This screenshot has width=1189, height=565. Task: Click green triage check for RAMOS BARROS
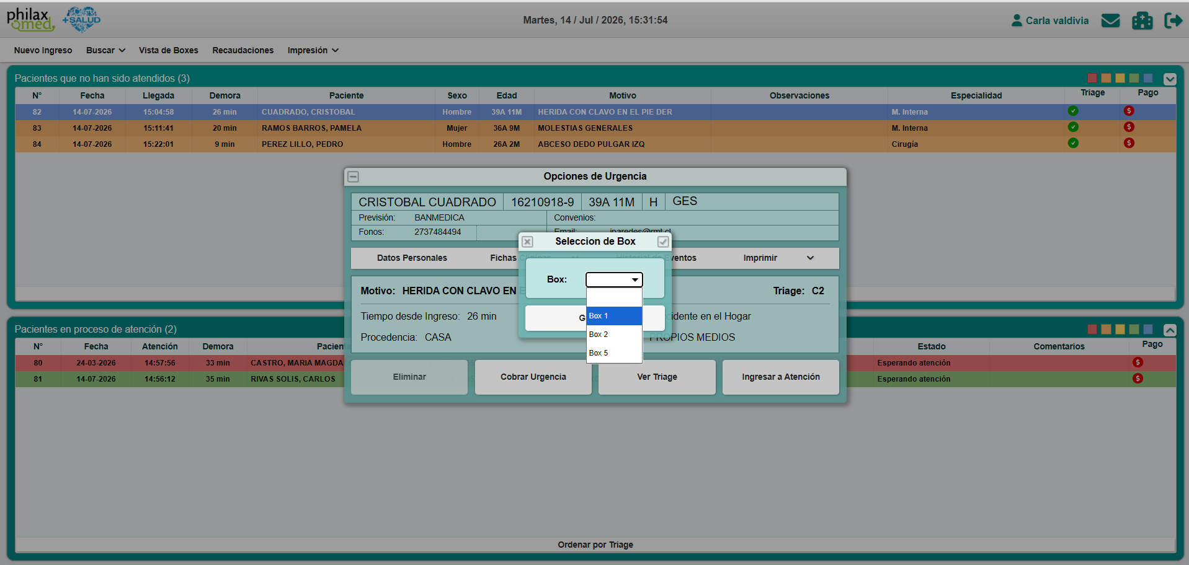point(1073,127)
